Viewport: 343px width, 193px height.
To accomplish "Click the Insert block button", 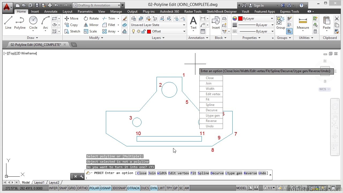I will [x=216, y=23].
